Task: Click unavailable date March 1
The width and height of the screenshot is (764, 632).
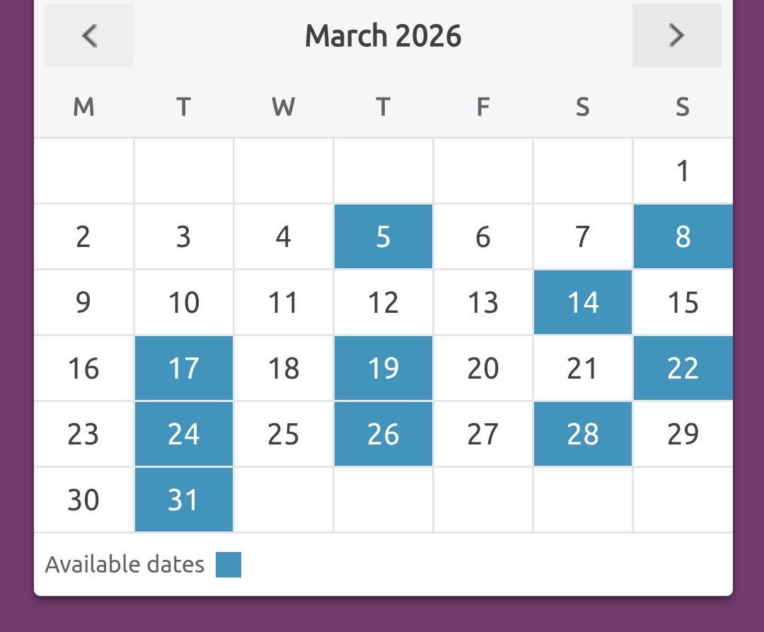Action: pyautogui.click(x=683, y=171)
